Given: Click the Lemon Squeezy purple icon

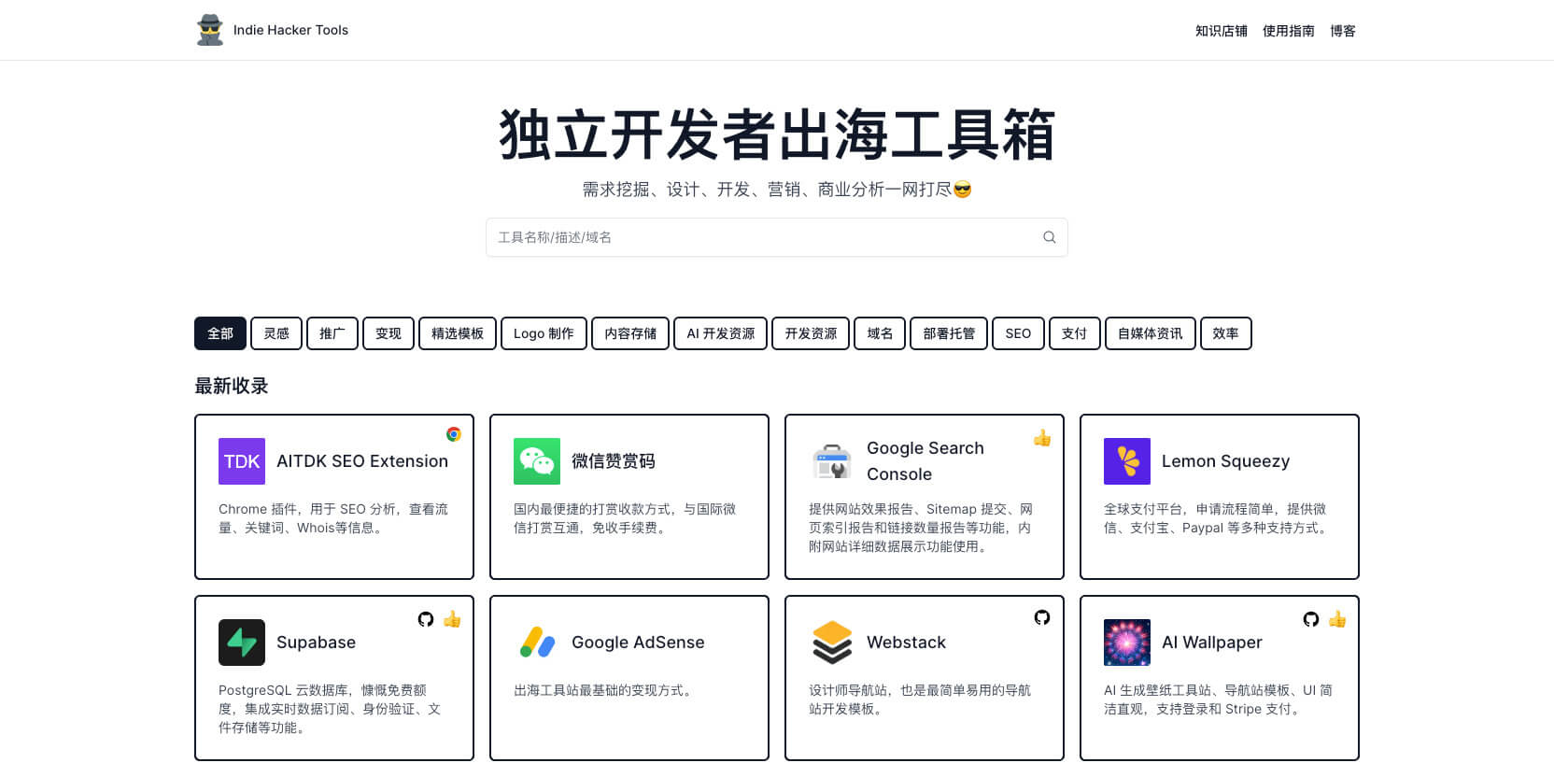Looking at the screenshot, I should pyautogui.click(x=1127, y=461).
